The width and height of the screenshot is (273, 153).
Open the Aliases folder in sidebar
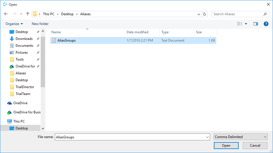(21, 73)
